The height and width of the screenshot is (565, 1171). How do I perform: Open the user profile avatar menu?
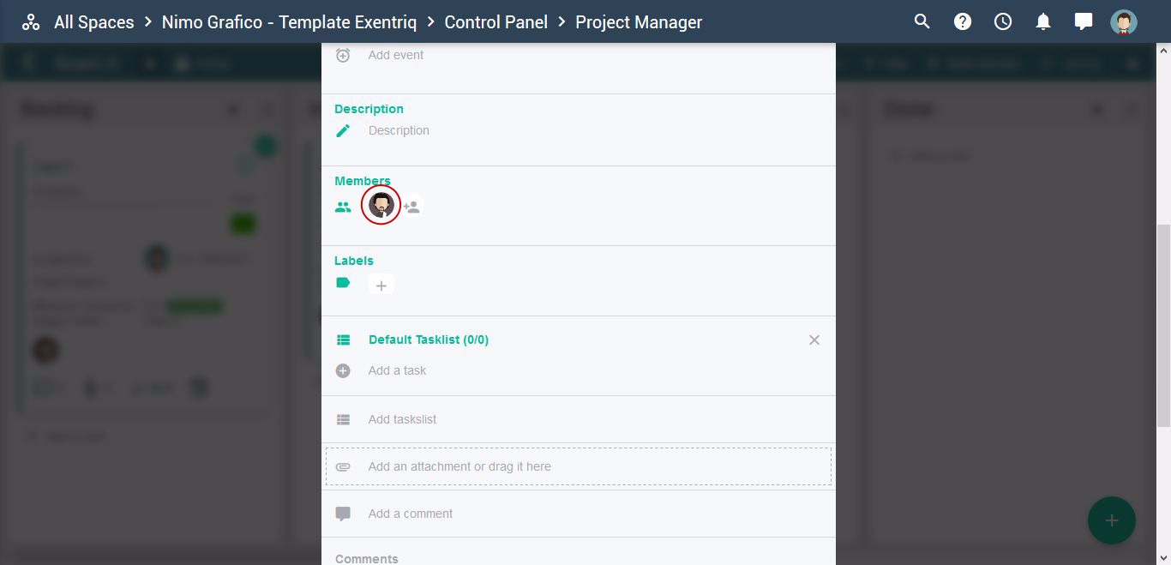point(1124,21)
